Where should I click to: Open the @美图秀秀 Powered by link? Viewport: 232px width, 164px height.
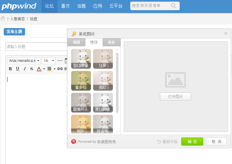click(106, 142)
